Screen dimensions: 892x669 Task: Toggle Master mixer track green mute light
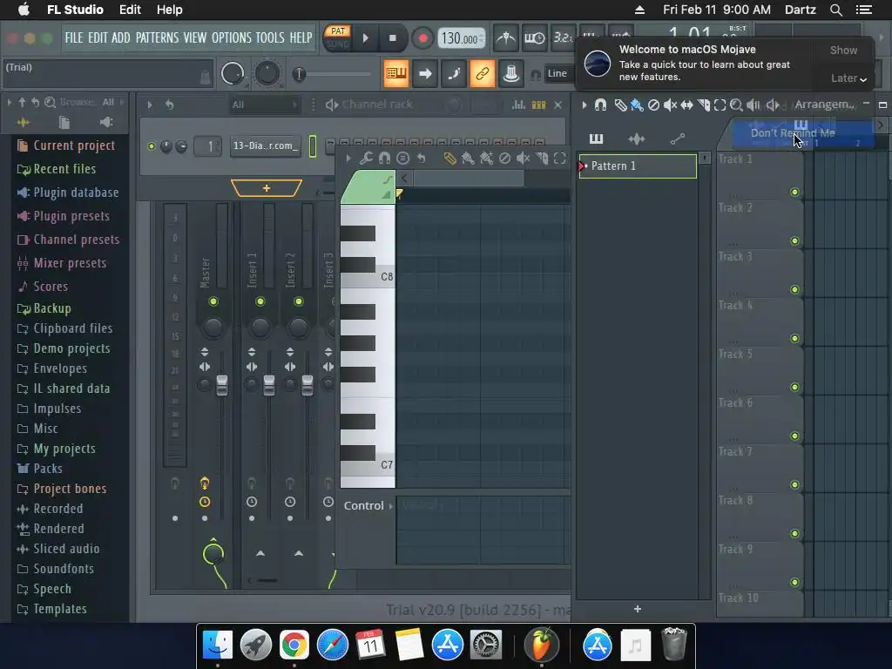(213, 301)
